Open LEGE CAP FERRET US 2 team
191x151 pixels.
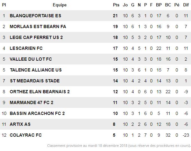click(x=36, y=37)
